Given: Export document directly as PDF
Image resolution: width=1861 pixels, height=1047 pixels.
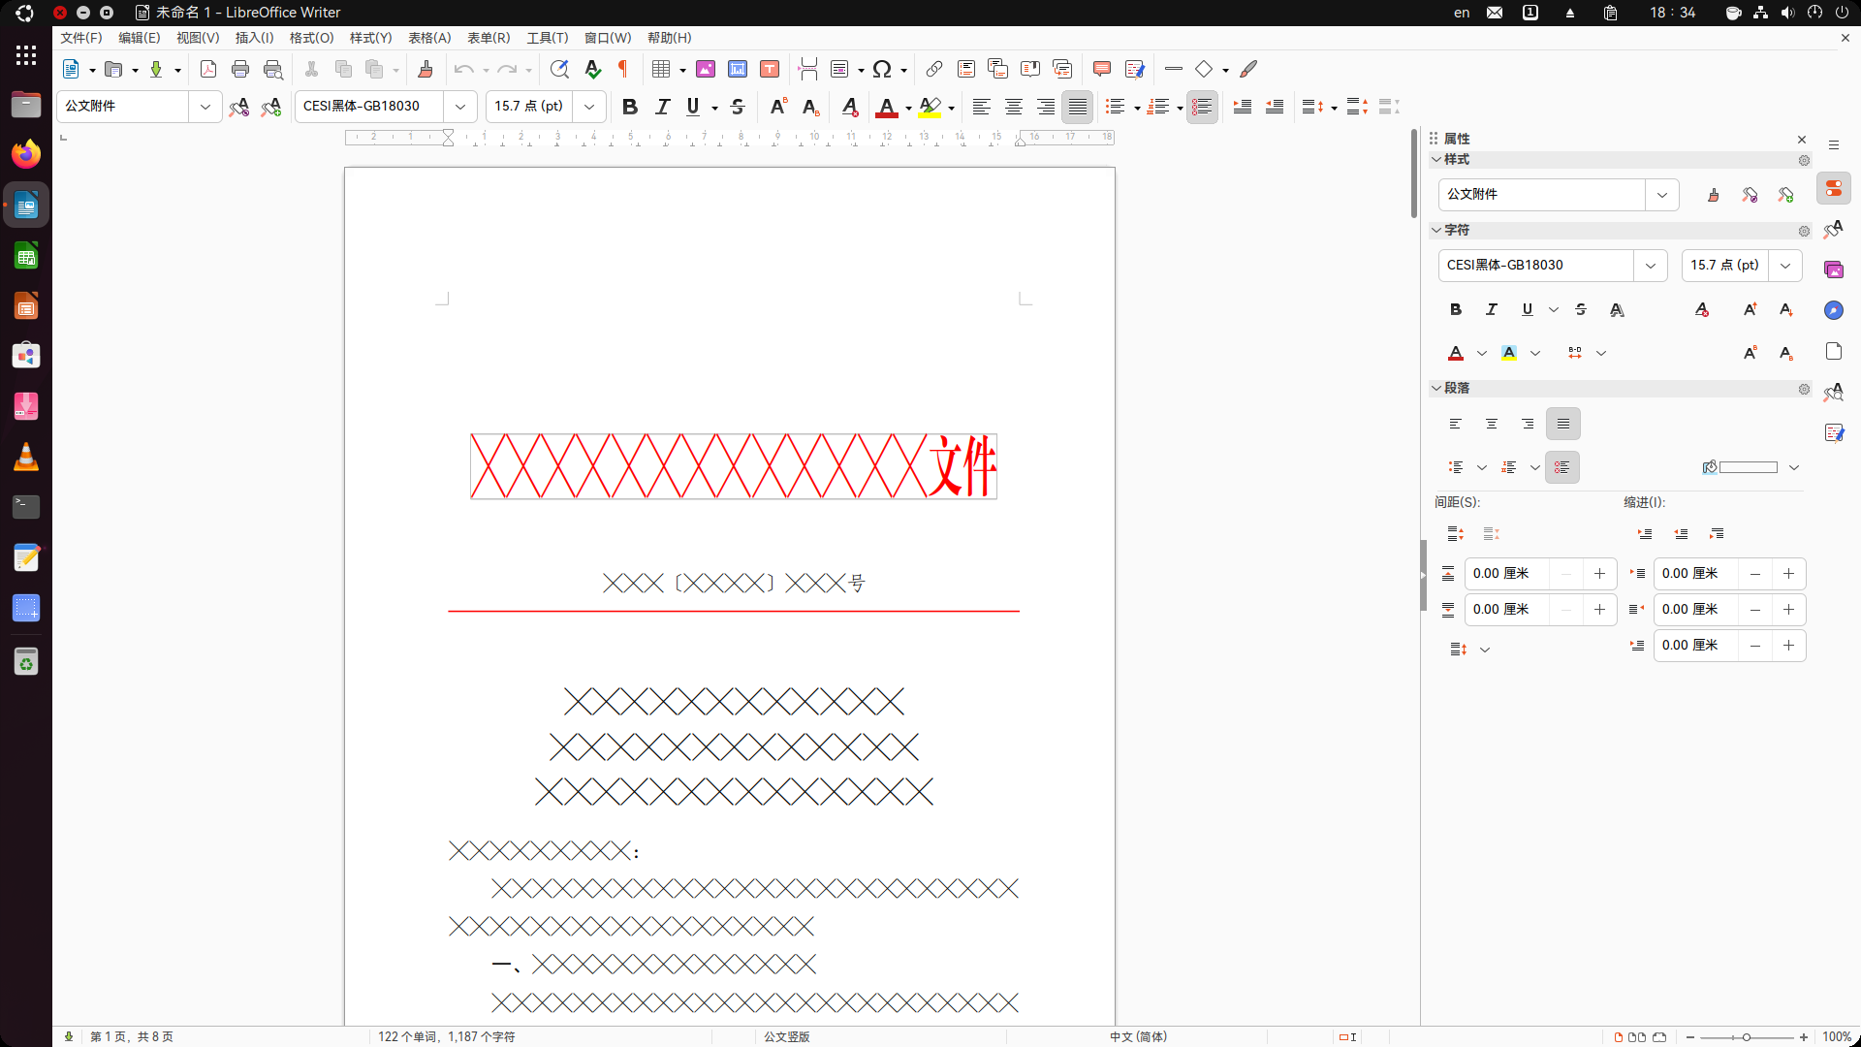Looking at the screenshot, I should click(x=207, y=69).
